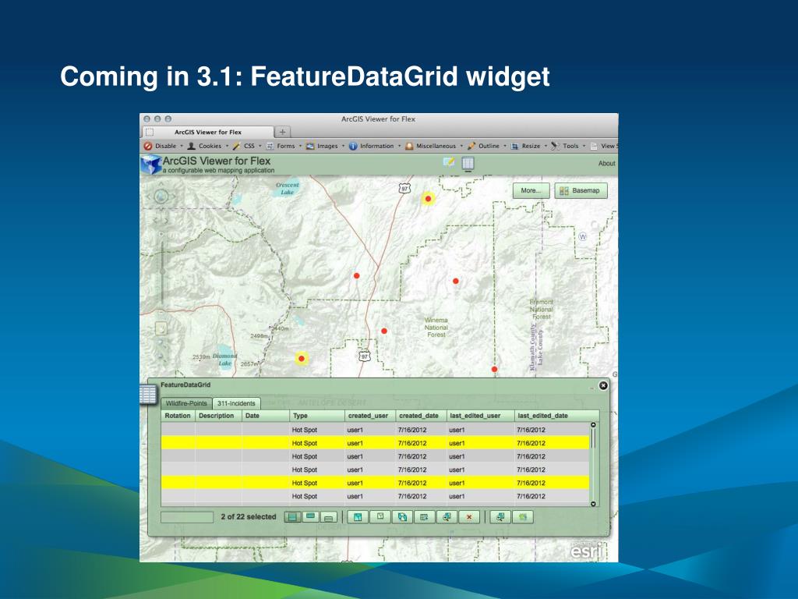This screenshot has height=599, width=798.
Task: Select the second grid layout toggle button
Action: pos(311,517)
